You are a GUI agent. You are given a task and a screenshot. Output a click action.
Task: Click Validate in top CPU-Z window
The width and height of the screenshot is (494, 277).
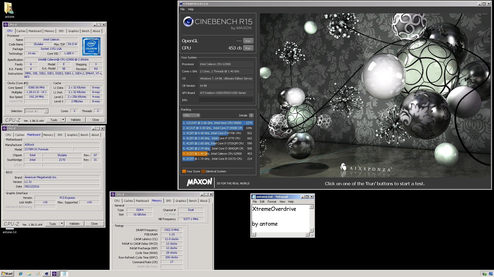[76, 120]
